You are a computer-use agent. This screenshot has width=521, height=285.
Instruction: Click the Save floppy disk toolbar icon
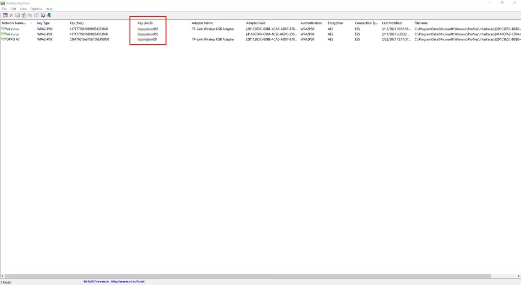click(x=18, y=15)
